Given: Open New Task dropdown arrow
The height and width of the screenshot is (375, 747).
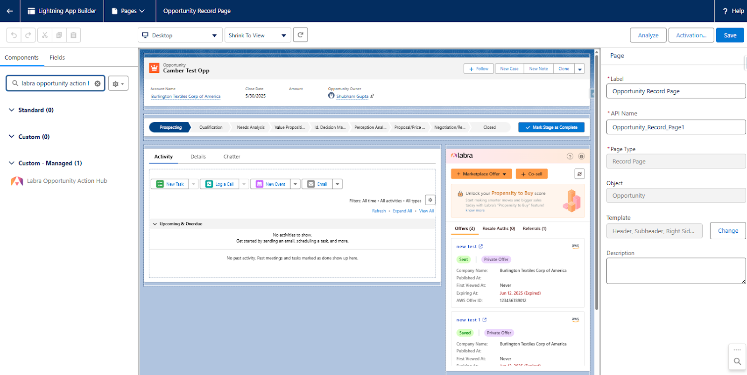Looking at the screenshot, I should [x=193, y=184].
